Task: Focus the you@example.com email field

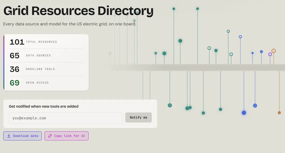Action: coord(66,118)
